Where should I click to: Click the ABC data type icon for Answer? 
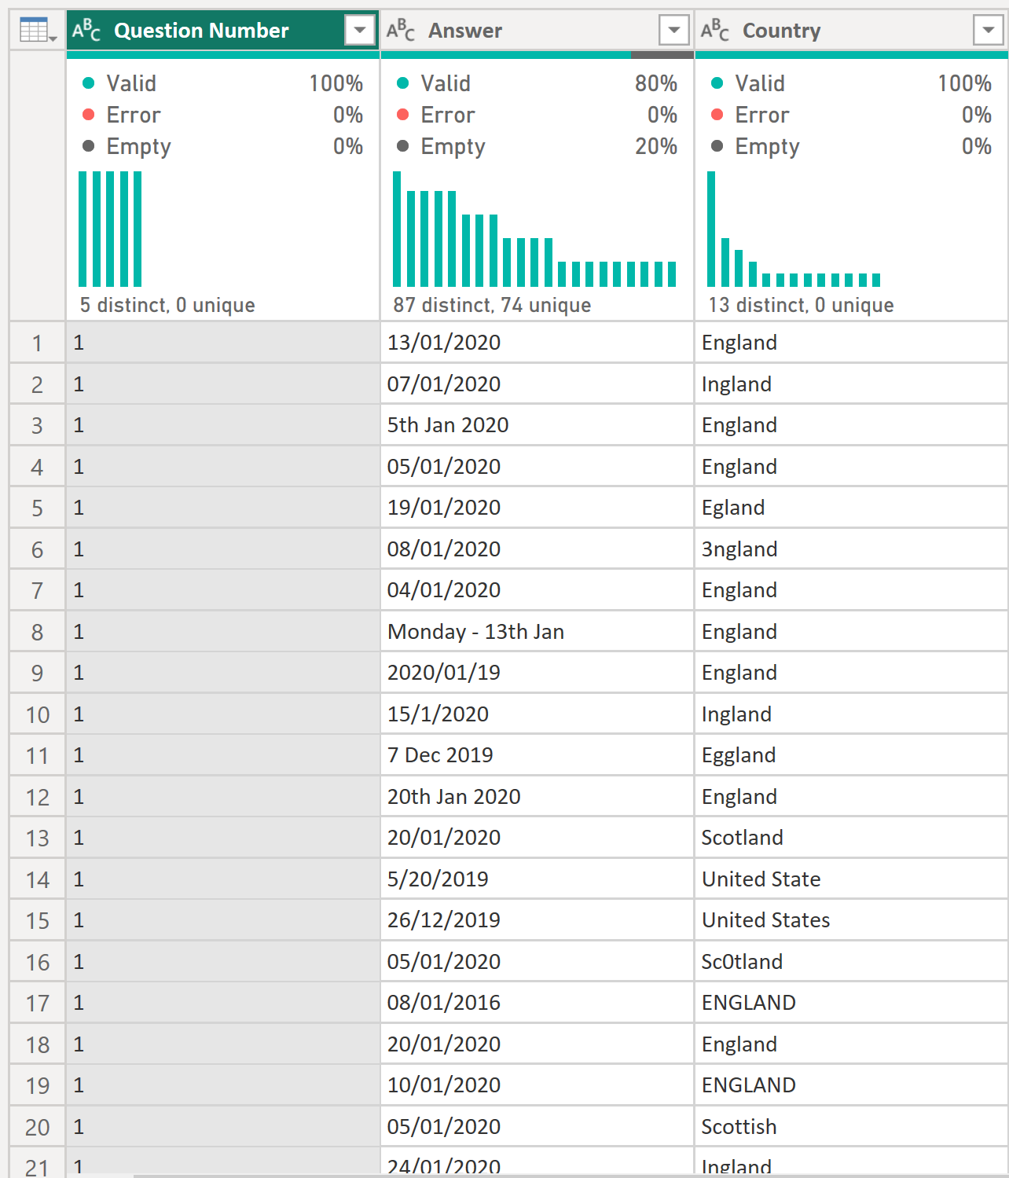[x=401, y=31]
